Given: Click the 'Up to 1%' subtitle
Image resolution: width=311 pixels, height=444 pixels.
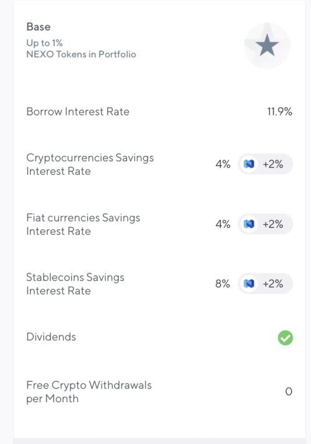Looking at the screenshot, I should 44,43.
